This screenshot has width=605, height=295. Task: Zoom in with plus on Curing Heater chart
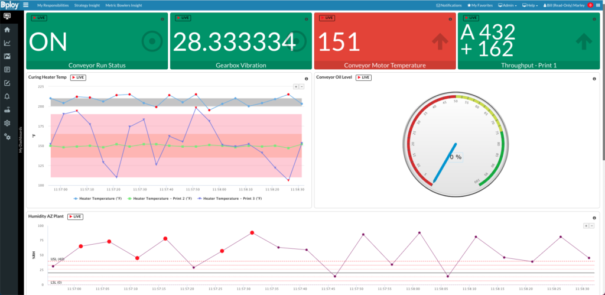(296, 86)
